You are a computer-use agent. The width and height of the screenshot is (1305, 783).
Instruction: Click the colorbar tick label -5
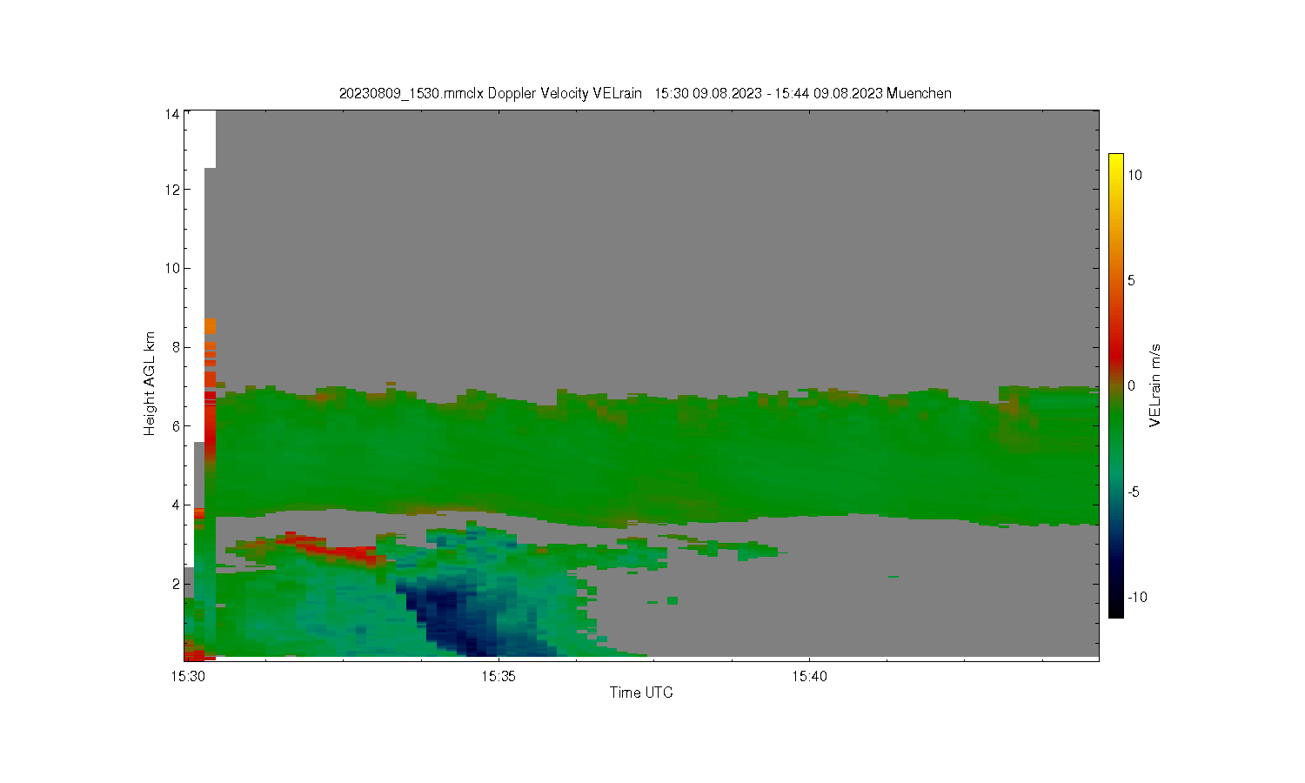pyautogui.click(x=1134, y=492)
